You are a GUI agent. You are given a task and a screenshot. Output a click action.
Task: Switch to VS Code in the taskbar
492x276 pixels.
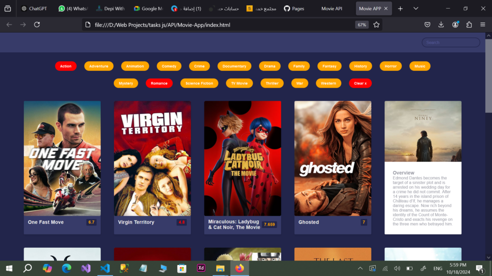point(105,268)
